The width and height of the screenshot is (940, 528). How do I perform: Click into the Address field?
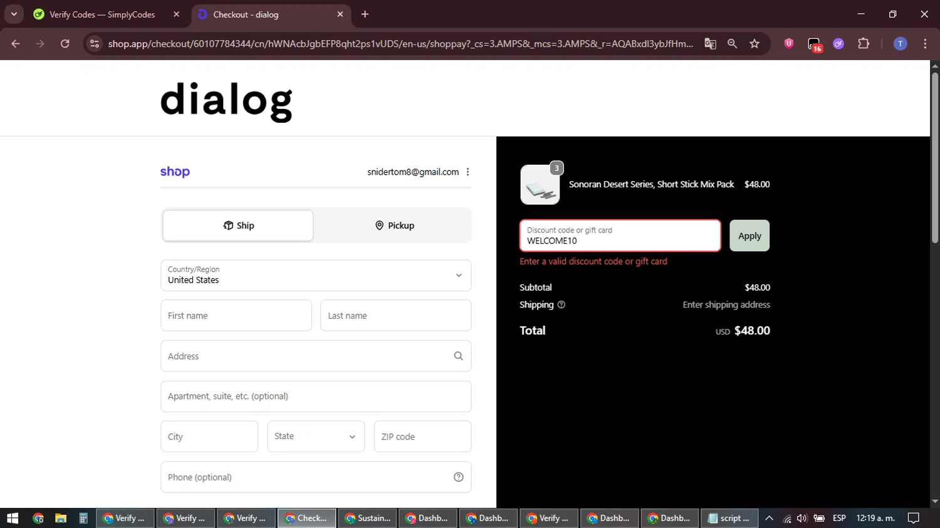pyautogui.click(x=316, y=356)
